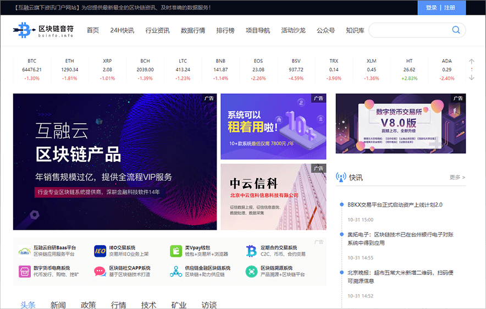This screenshot has width=486, height=309.
Task: Open the 数字货币交易所 V8.0版 banner
Action: click(x=400, y=124)
